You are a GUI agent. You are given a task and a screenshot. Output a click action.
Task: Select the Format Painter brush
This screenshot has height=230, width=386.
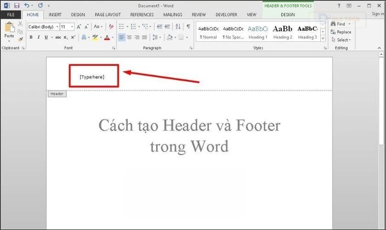tap(20, 39)
